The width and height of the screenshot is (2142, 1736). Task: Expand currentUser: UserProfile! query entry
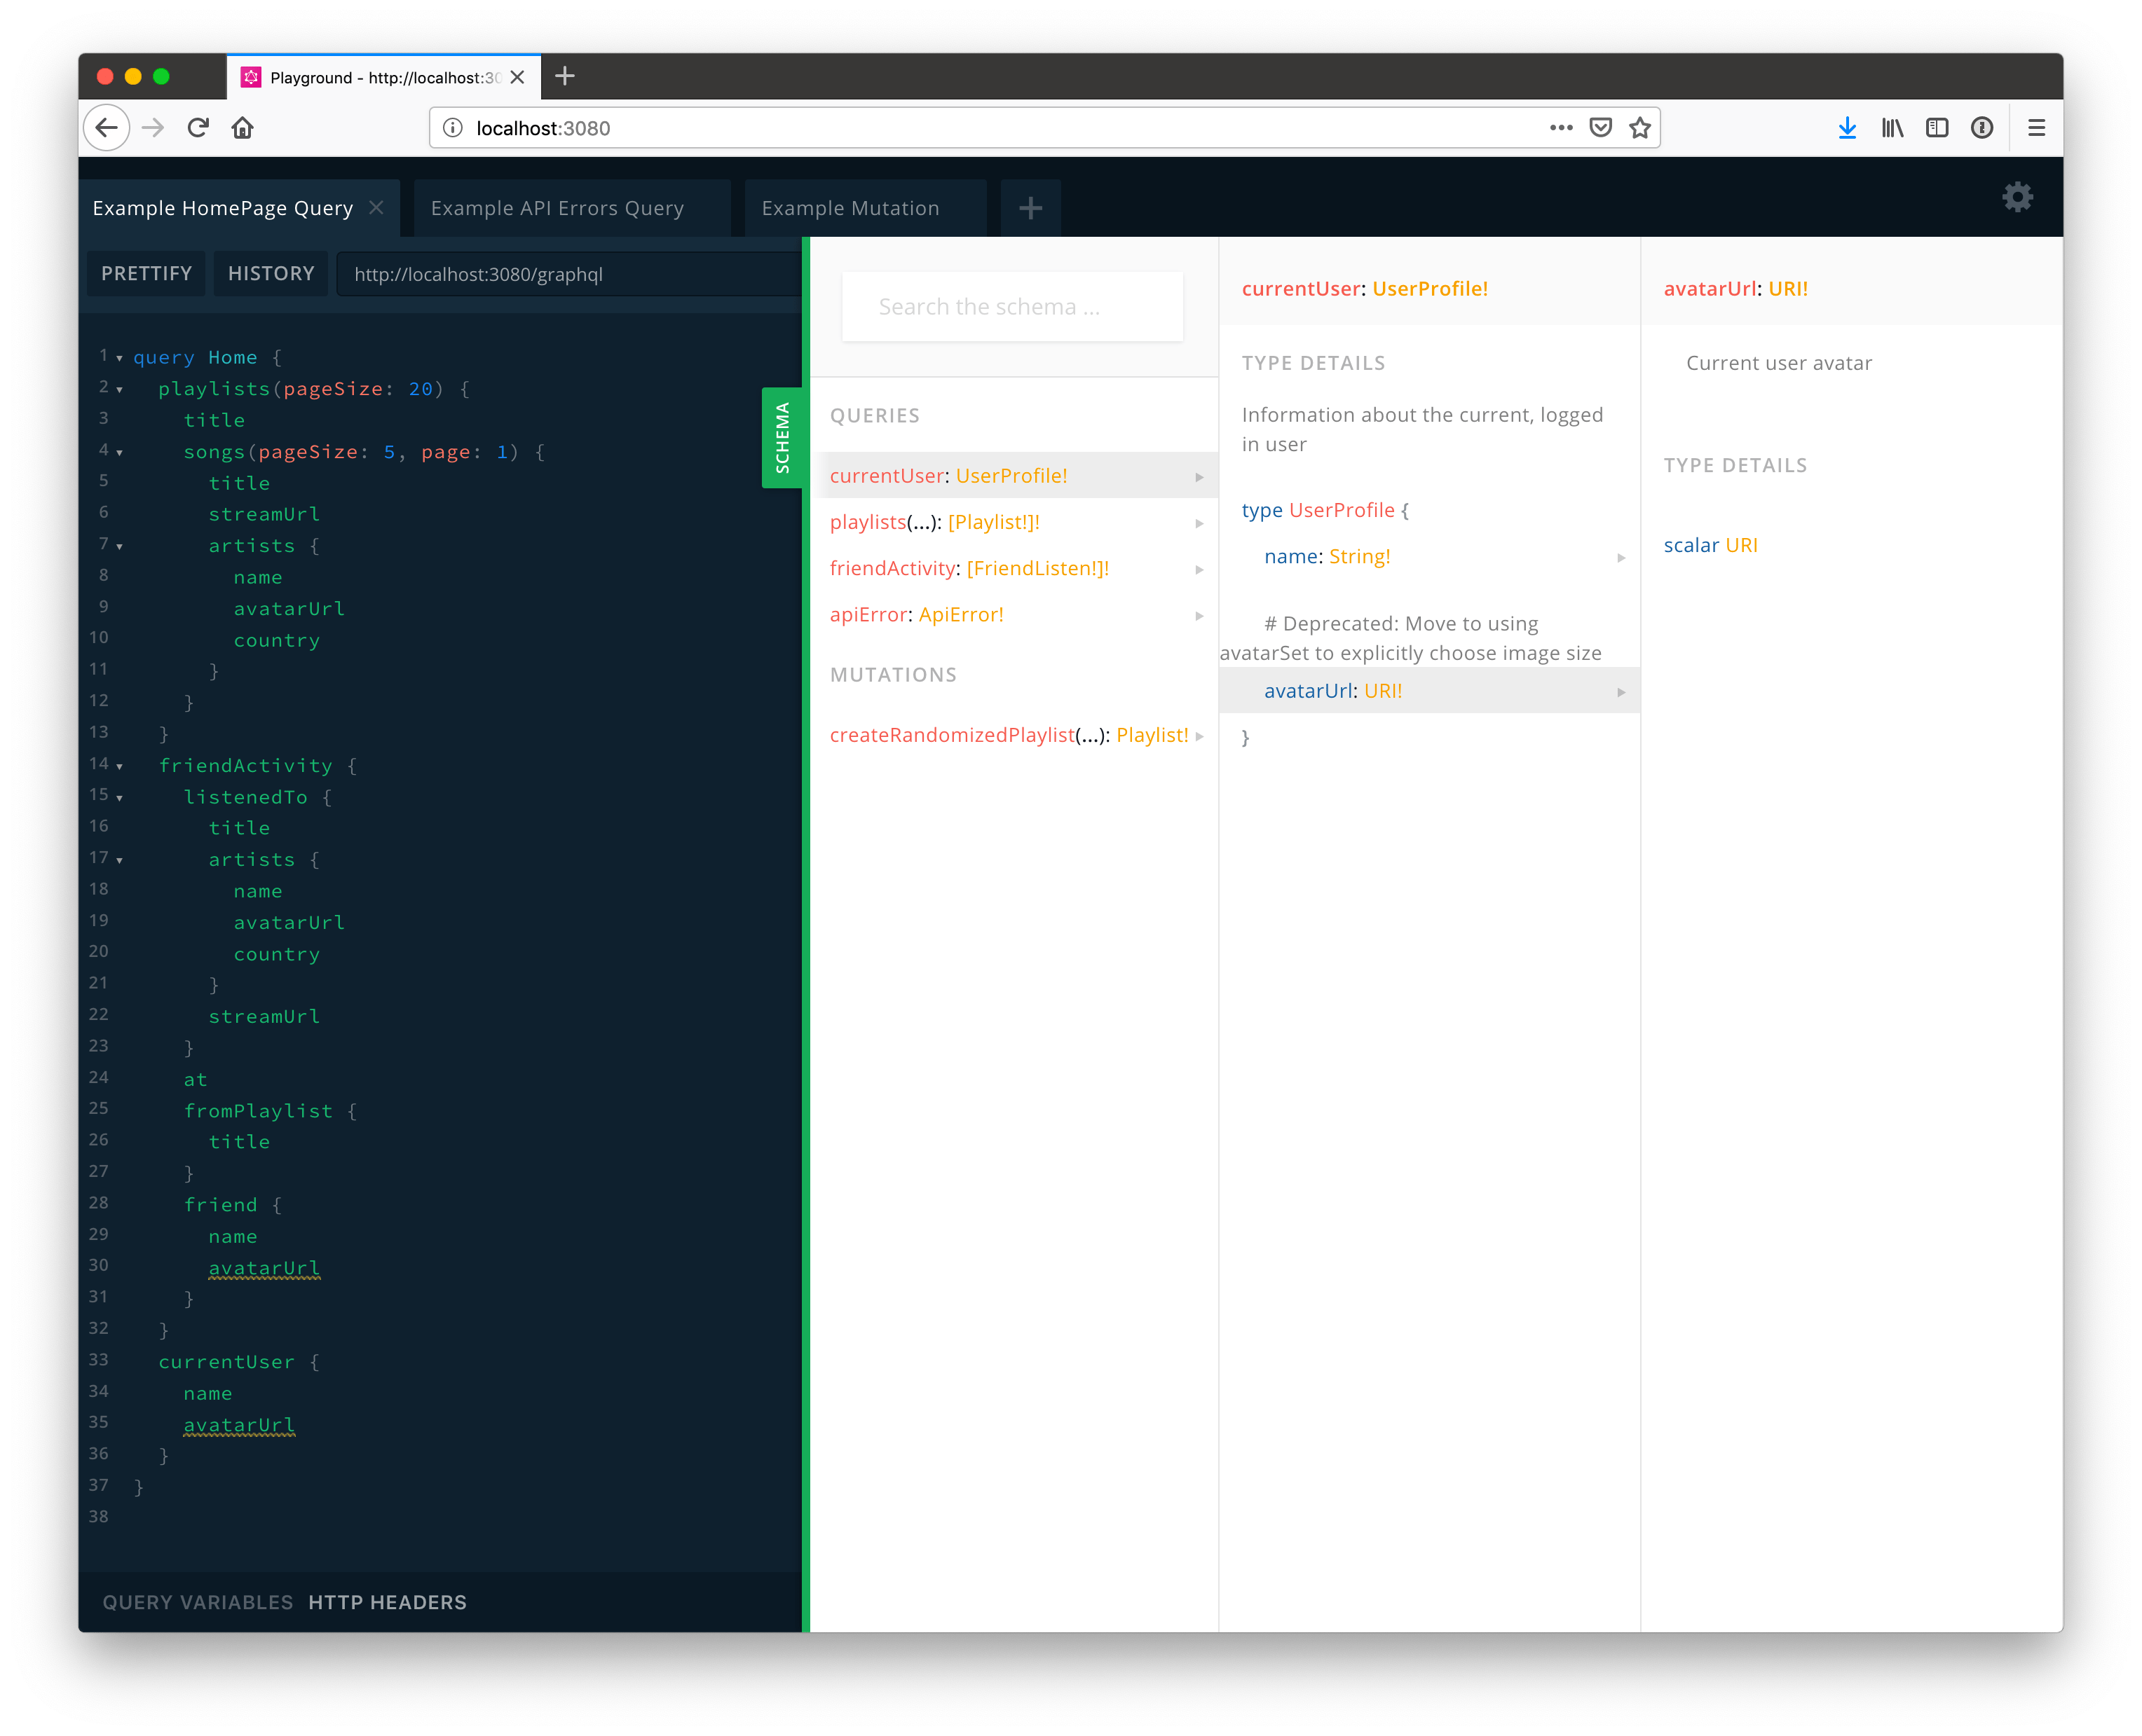pyautogui.click(x=1014, y=476)
